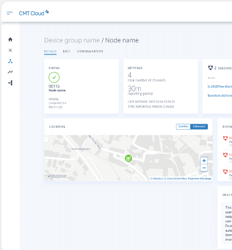Click the first red event icon
Image resolution: width=232 pixels, height=250 pixels.
point(226,139)
